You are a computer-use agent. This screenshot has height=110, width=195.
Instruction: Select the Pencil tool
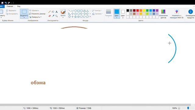pos(49,12)
